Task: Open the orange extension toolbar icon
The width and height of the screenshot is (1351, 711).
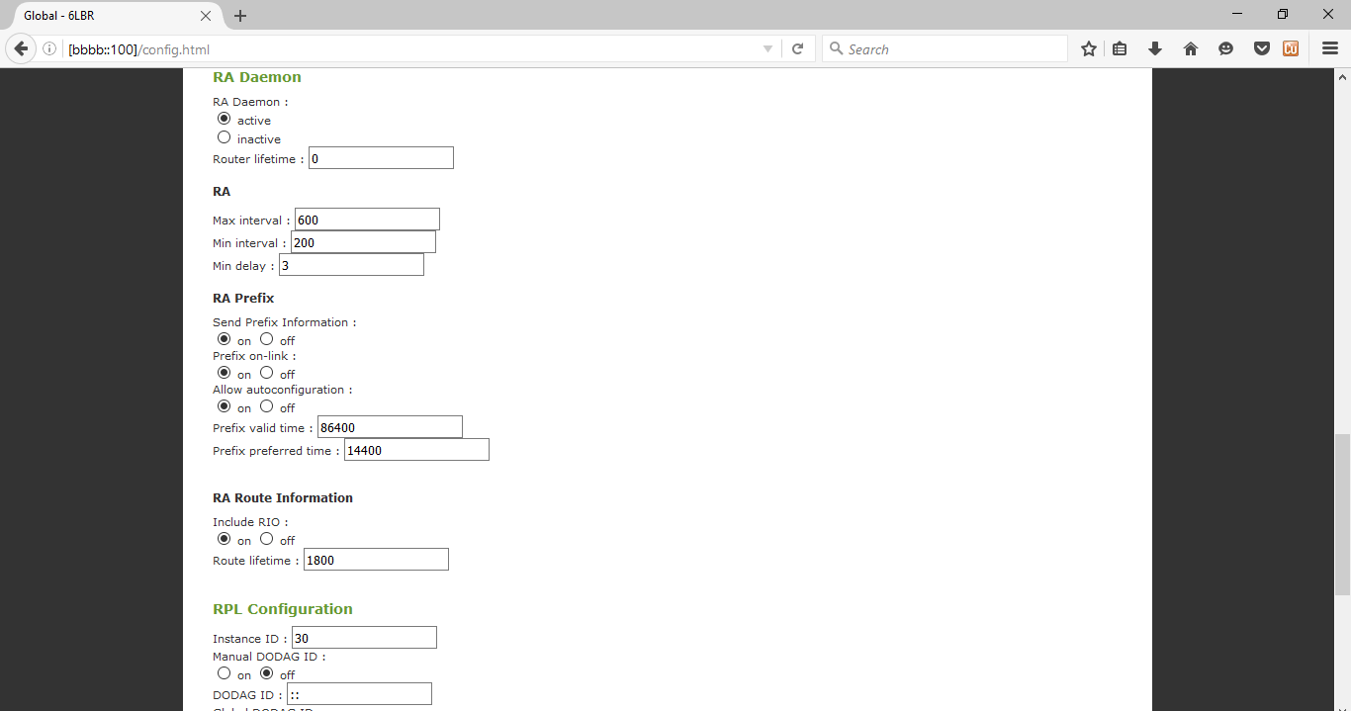Action: 1291,48
